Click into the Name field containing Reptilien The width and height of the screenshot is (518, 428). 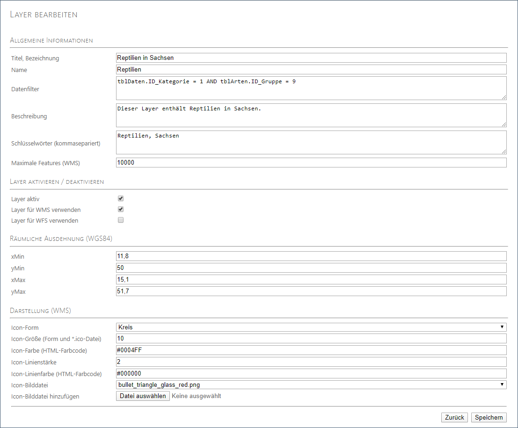(311, 70)
